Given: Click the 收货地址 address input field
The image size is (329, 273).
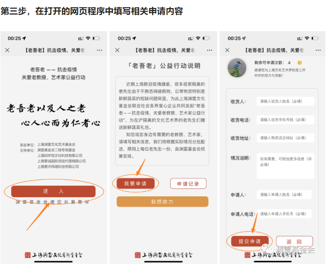Looking at the screenshot, I should click(285, 138).
